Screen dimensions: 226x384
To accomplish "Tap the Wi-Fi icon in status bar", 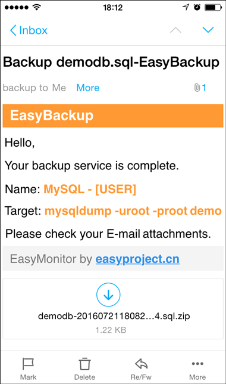I will [37, 7].
